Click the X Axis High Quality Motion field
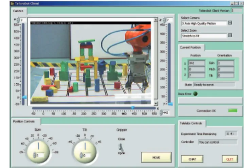 point(204,23)
